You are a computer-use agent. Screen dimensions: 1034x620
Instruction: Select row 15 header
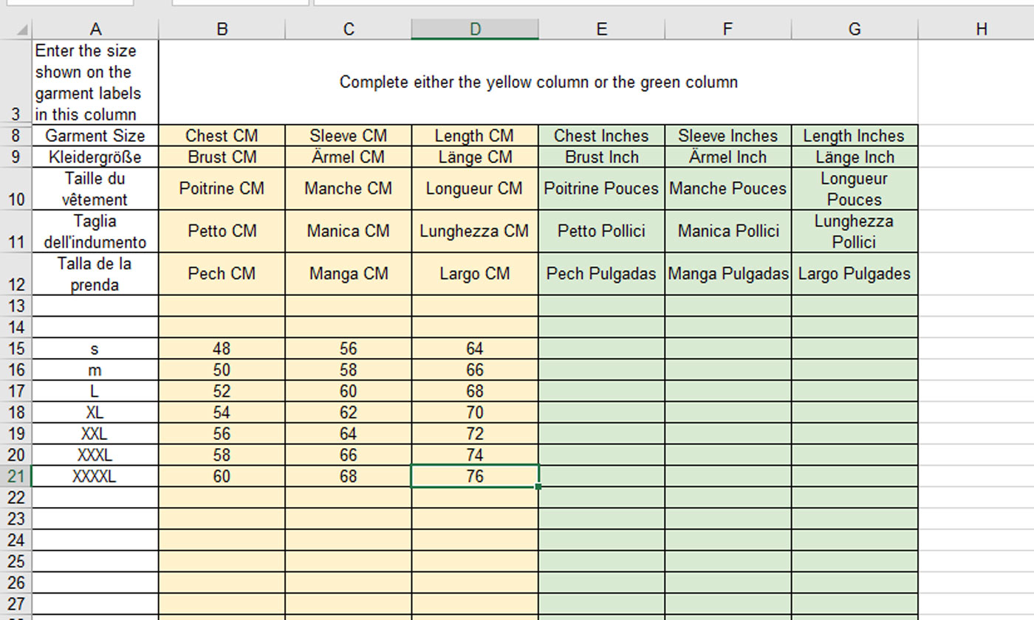pos(16,348)
